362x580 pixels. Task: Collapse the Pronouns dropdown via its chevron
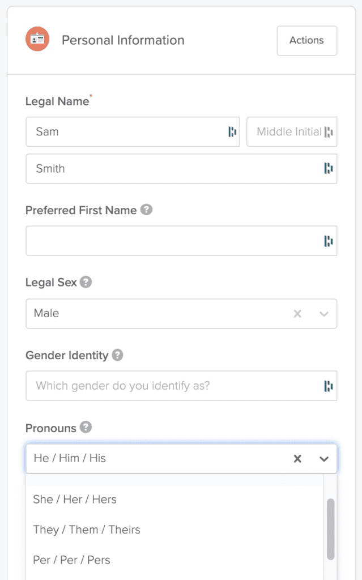tap(324, 458)
